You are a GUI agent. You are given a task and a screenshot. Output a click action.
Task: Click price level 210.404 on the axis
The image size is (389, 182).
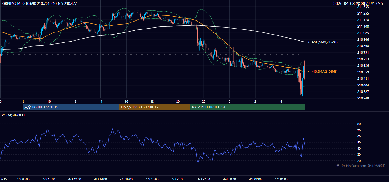[x=363, y=85]
